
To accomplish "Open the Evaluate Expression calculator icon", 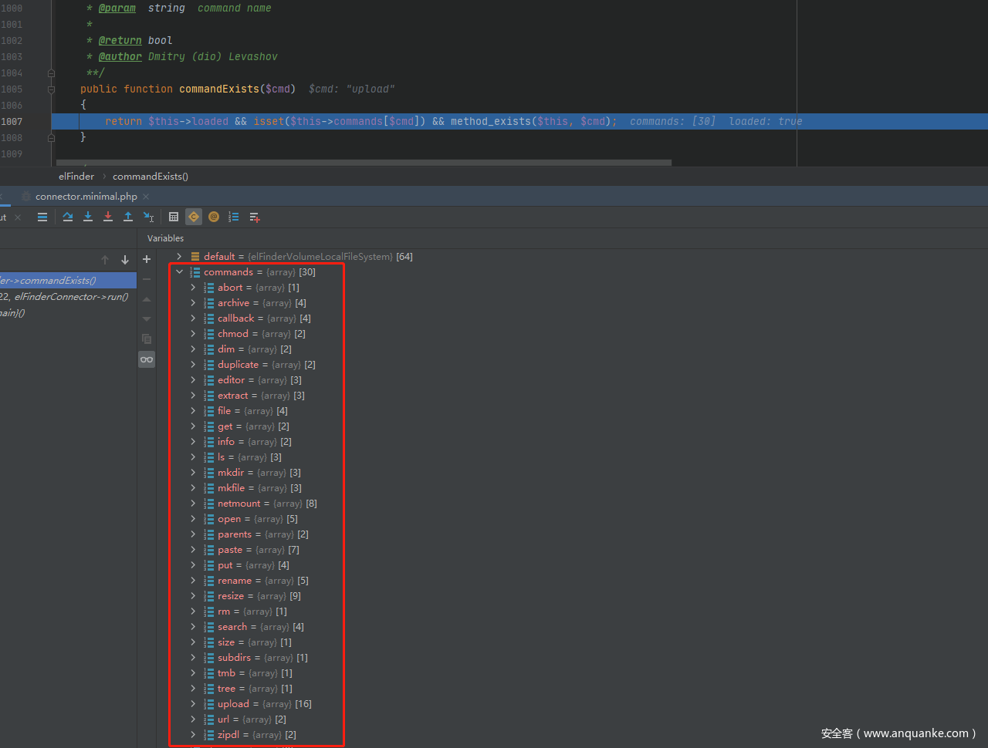I will click(x=174, y=217).
